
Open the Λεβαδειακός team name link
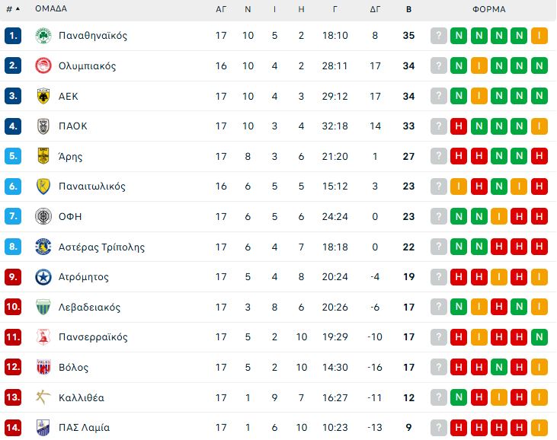coord(89,307)
